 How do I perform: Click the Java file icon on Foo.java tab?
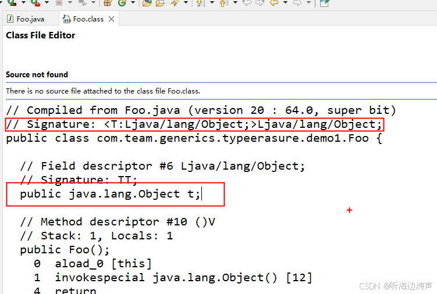click(10, 19)
